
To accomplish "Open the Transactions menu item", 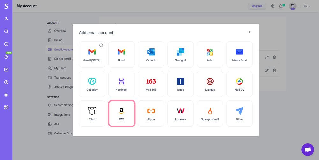I will click(x=59, y=78).
